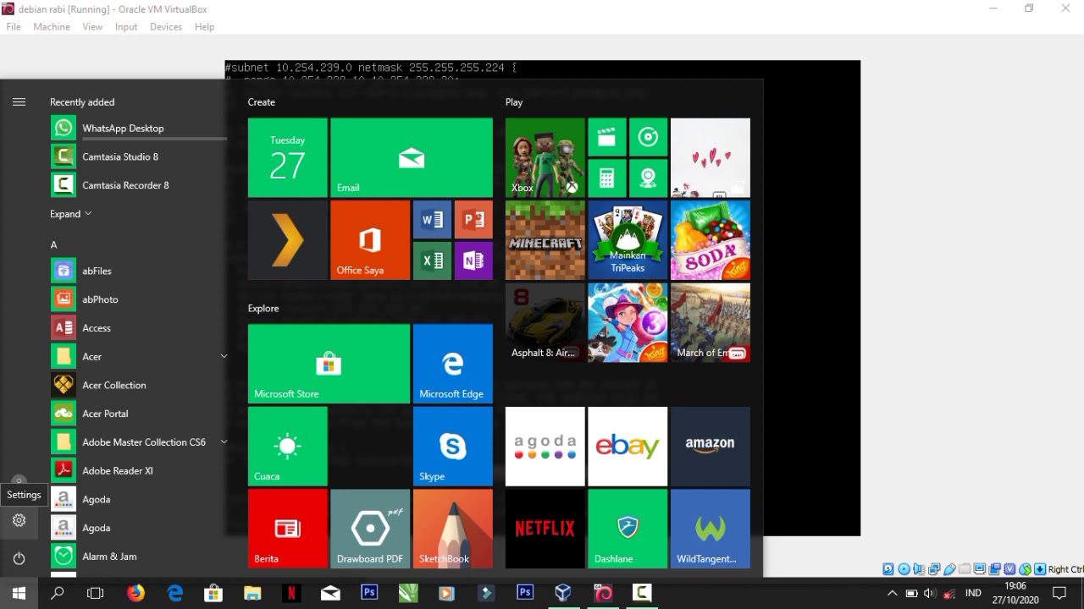Image resolution: width=1084 pixels, height=609 pixels.
Task: Open the SketchBook tile
Action: [453, 529]
